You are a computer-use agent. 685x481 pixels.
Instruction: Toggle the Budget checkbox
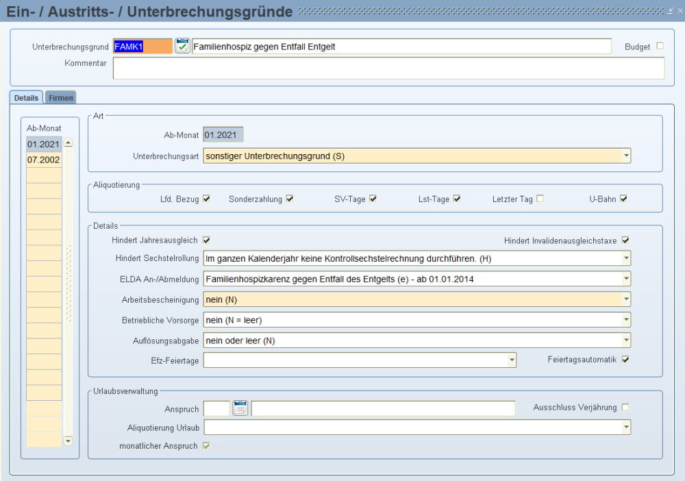[x=660, y=46]
